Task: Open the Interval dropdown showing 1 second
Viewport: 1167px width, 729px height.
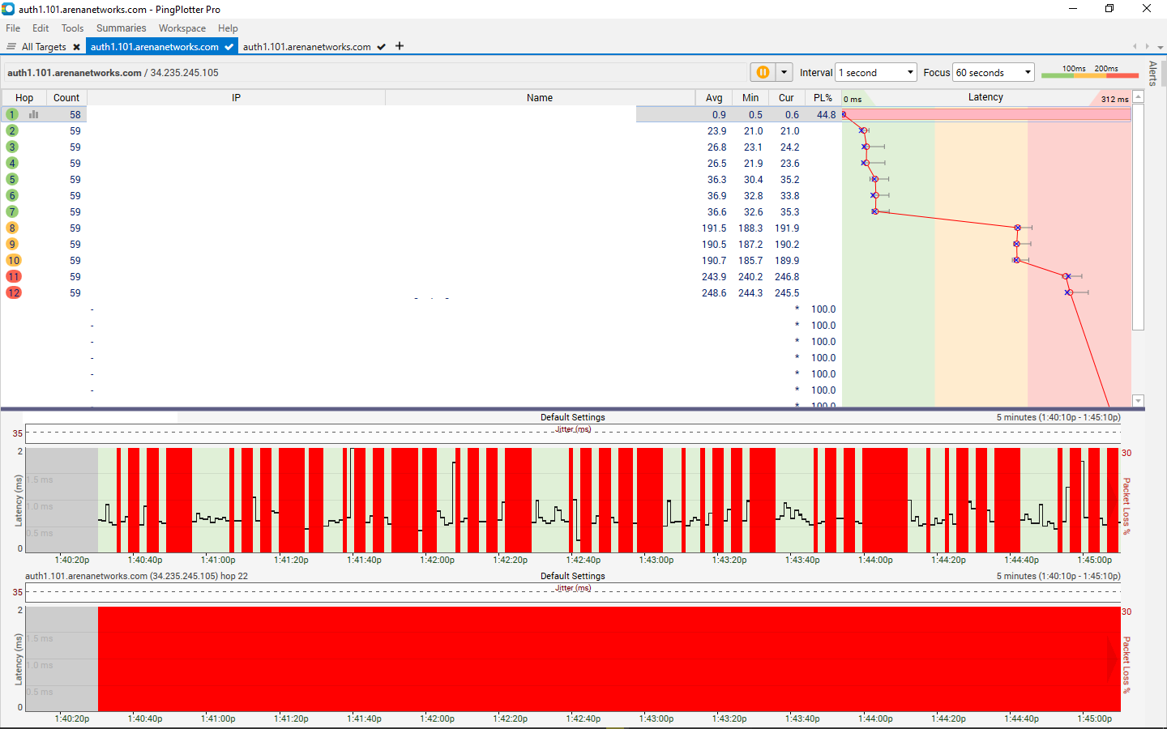Action: [876, 72]
